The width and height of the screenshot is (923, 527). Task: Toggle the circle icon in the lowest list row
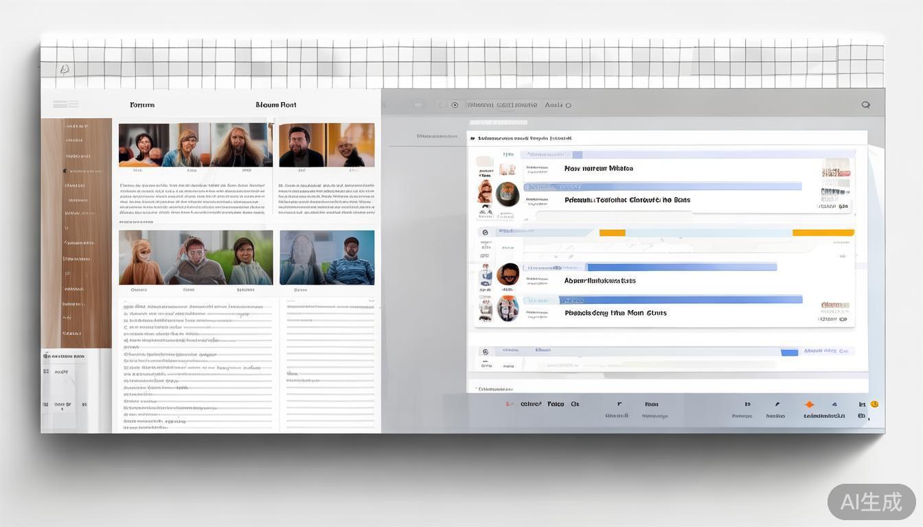pos(485,351)
